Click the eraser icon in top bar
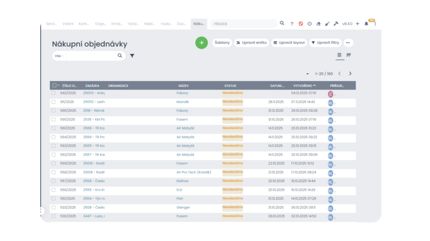 pos(318,24)
